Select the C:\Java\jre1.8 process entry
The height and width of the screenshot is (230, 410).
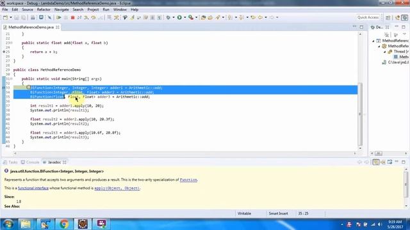point(395,63)
